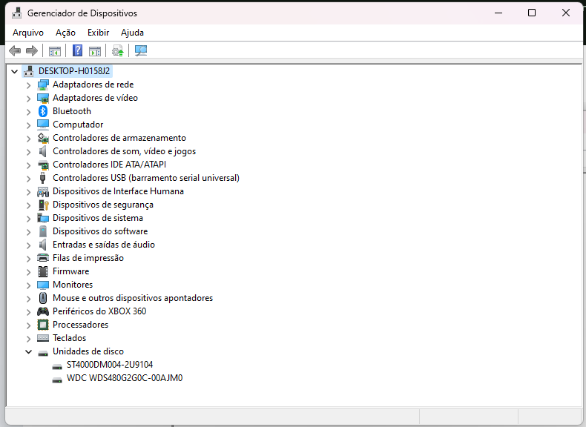Click the Controladores de armazenamento icon
The height and width of the screenshot is (427, 586).
(43, 138)
